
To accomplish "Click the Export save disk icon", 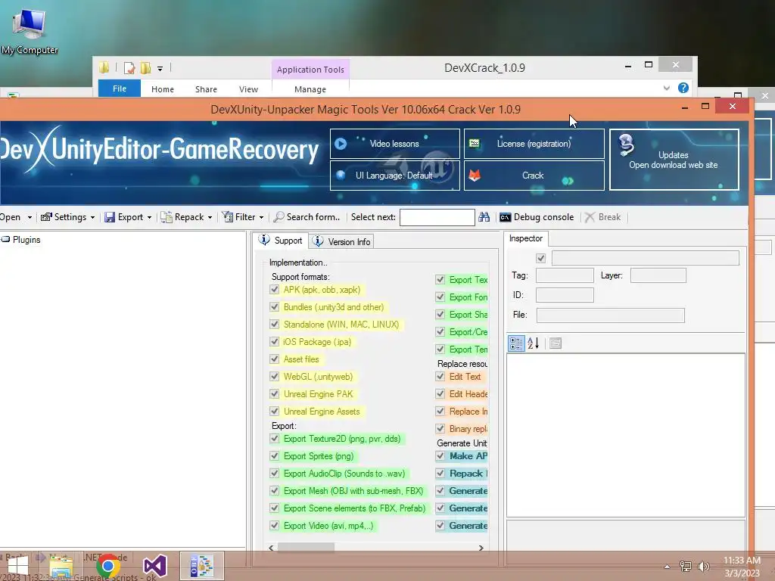I will (x=110, y=217).
